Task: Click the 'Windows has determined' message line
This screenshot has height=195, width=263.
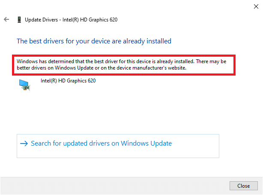Action: pos(122,61)
